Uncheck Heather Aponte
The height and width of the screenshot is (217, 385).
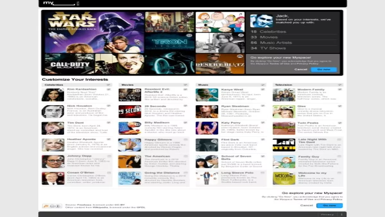[109, 139]
